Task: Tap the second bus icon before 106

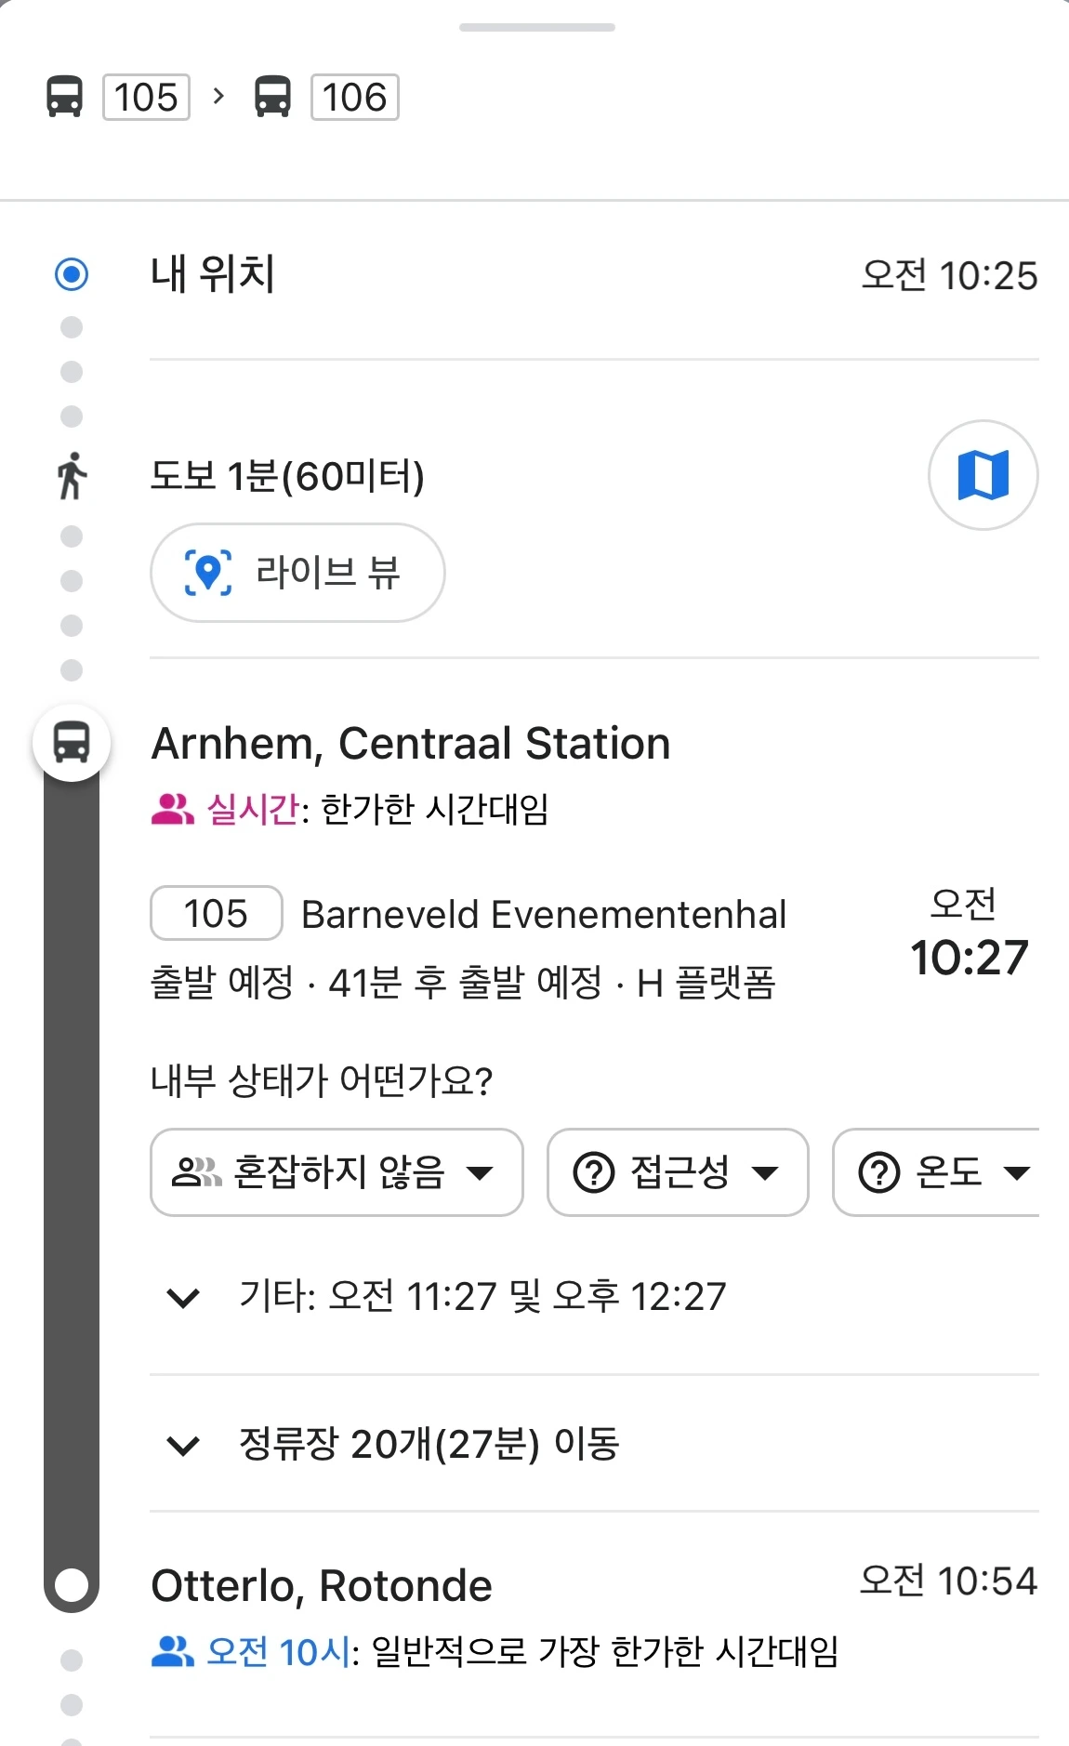Action: coord(272,97)
